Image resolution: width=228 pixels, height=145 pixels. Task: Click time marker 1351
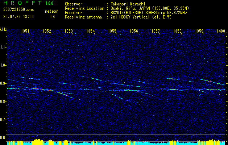(25, 31)
